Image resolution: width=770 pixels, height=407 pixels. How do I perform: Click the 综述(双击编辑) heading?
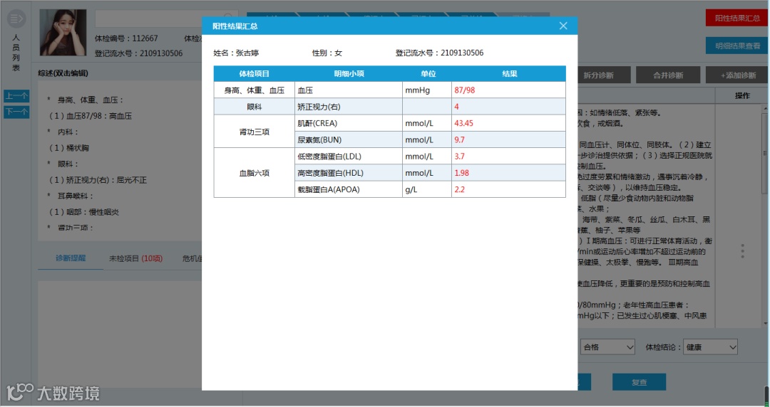[x=63, y=73]
